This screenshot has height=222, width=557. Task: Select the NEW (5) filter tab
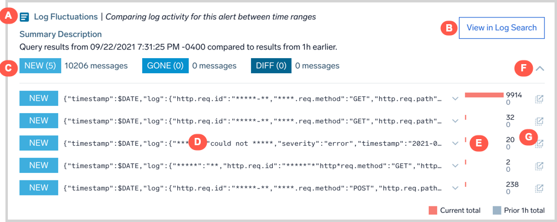click(40, 66)
